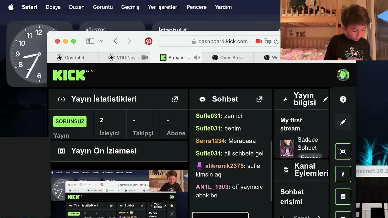Open the Geçmiş menu

[x=130, y=7]
